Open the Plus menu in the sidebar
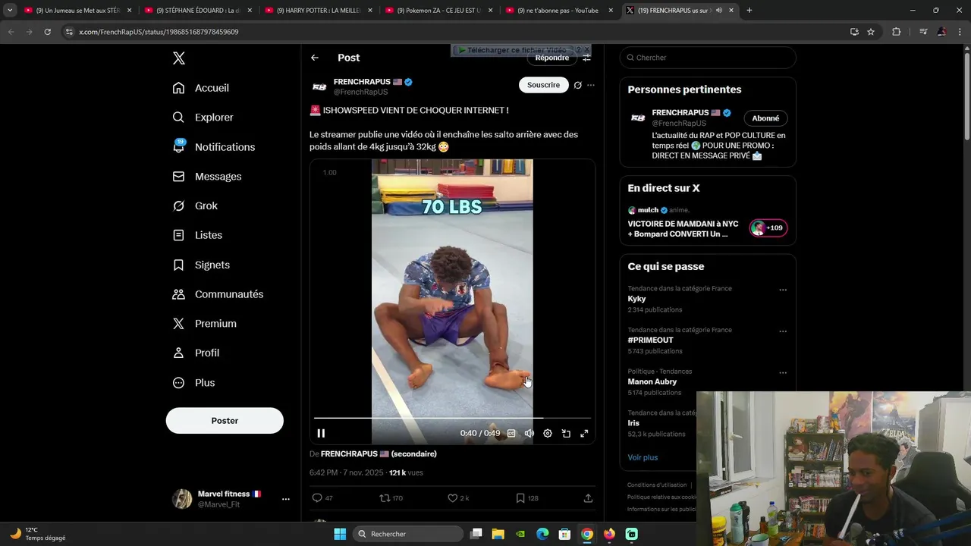 (193, 383)
